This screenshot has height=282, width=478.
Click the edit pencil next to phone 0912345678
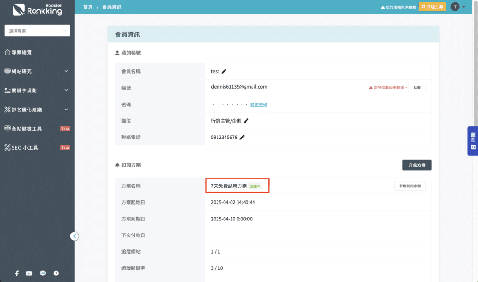click(242, 137)
